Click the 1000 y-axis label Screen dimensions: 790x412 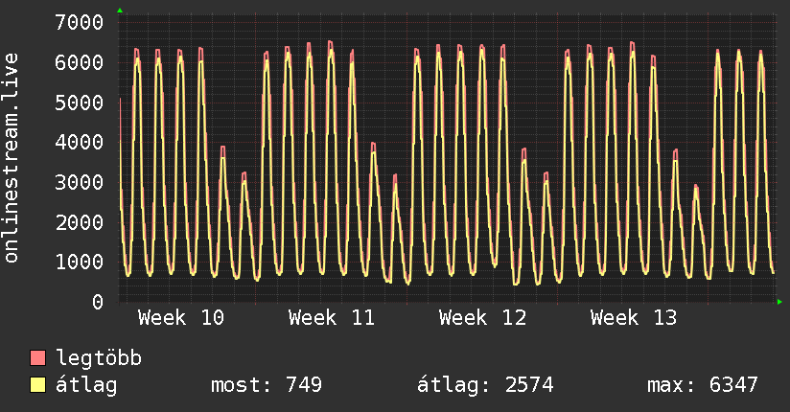click(80, 262)
